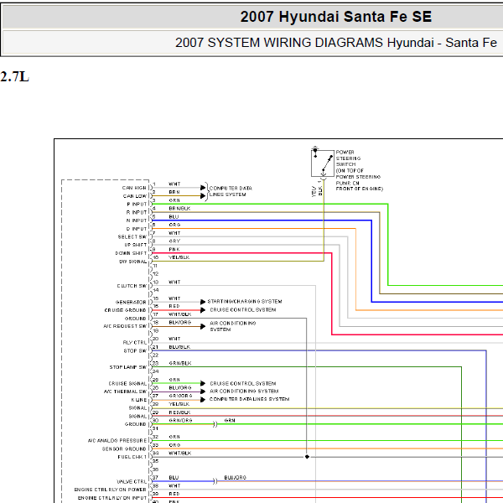Click the 'A/C REQUEST SW' pin label
Viewport: 503px width, 503px height.
[125, 327]
